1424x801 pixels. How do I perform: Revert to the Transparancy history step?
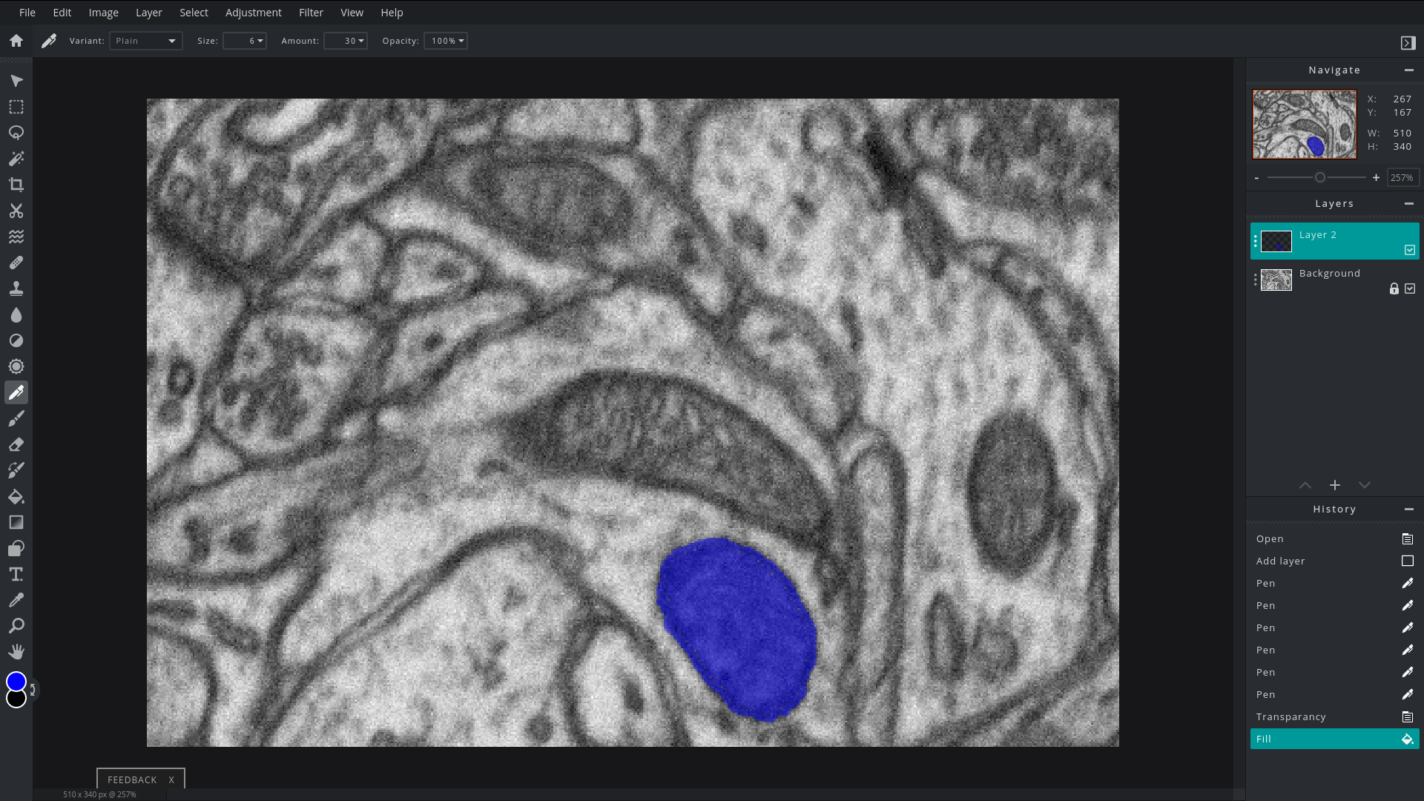pyautogui.click(x=1335, y=716)
